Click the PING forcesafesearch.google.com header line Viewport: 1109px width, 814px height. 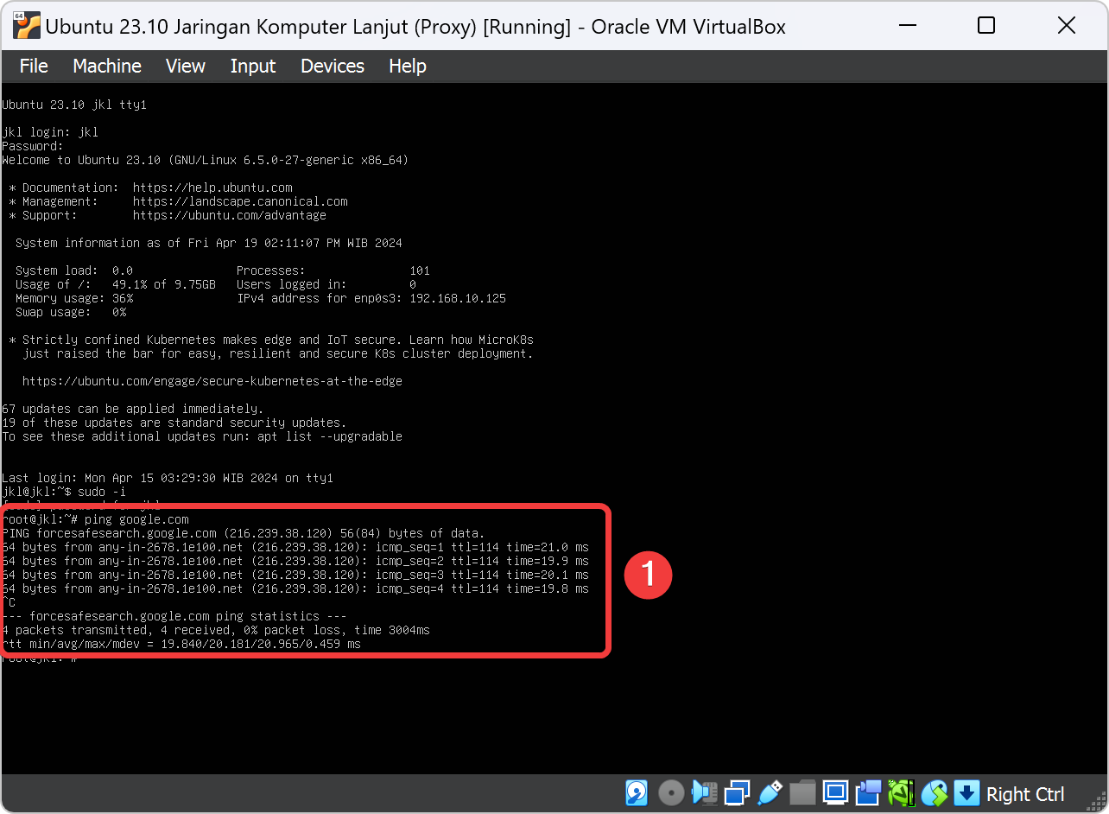[244, 533]
